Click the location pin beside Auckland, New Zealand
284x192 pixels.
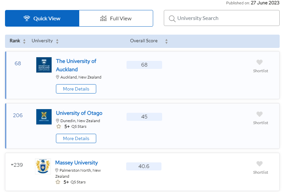point(57,77)
